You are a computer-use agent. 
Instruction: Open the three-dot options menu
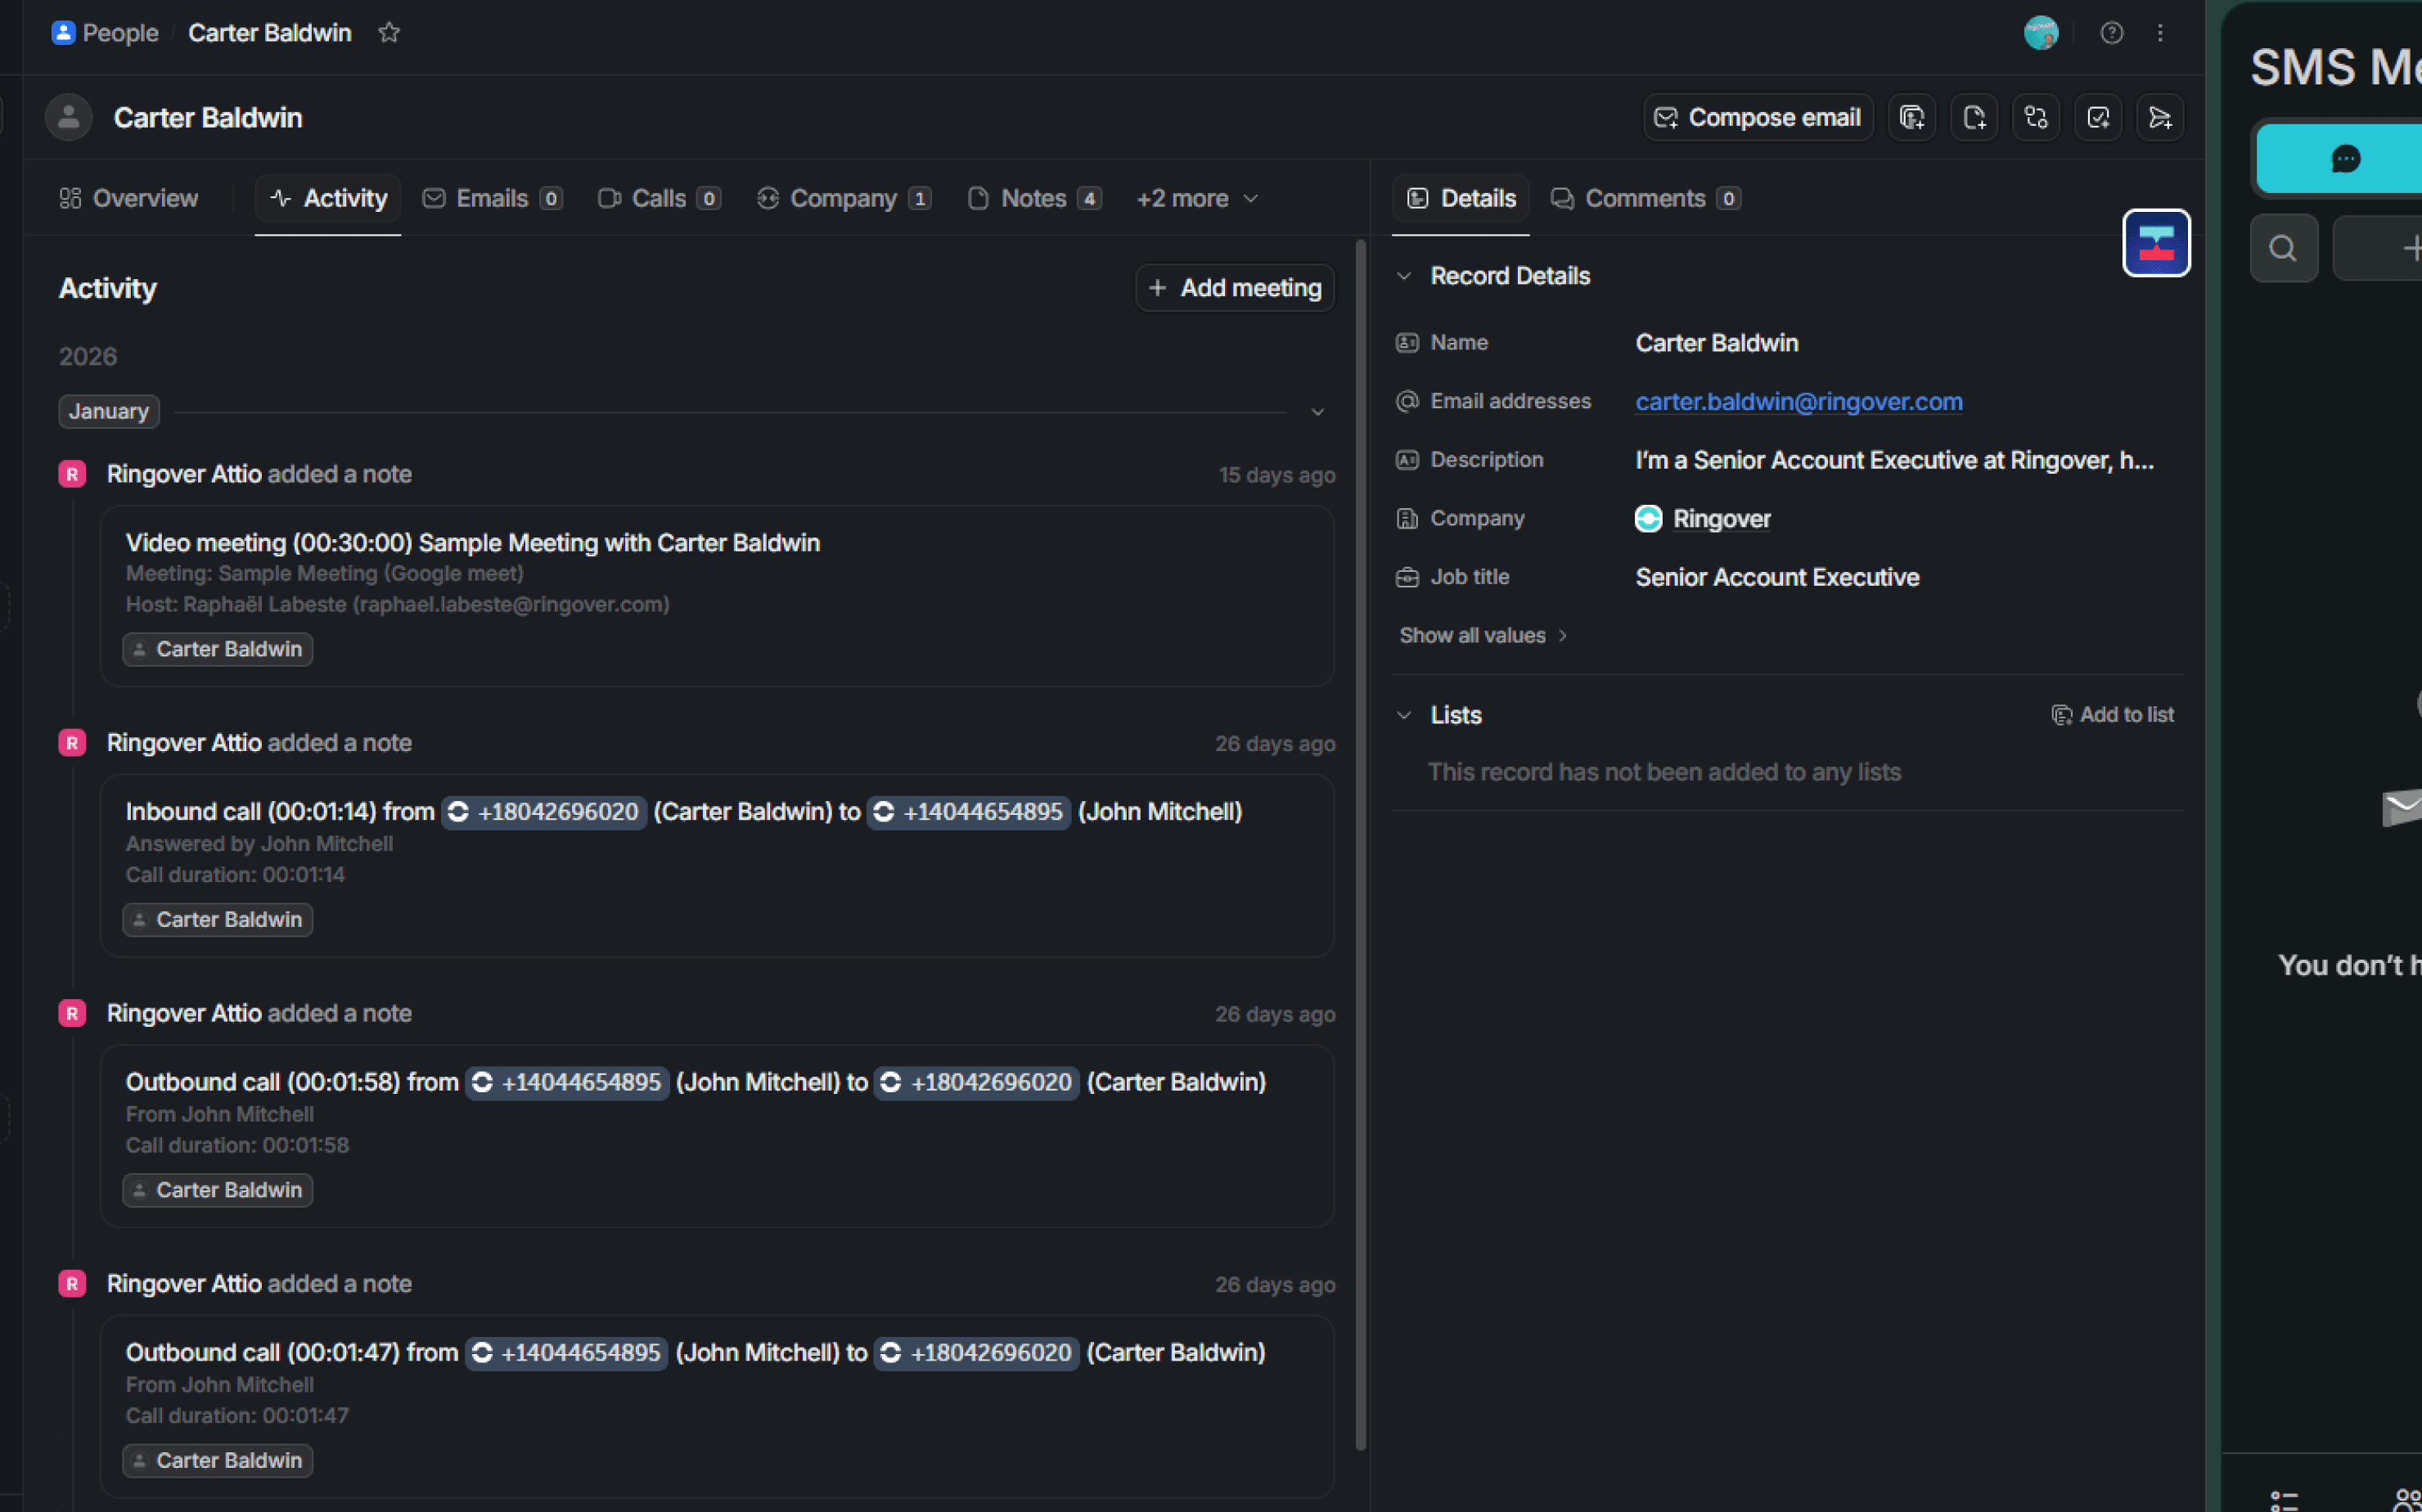click(2159, 33)
